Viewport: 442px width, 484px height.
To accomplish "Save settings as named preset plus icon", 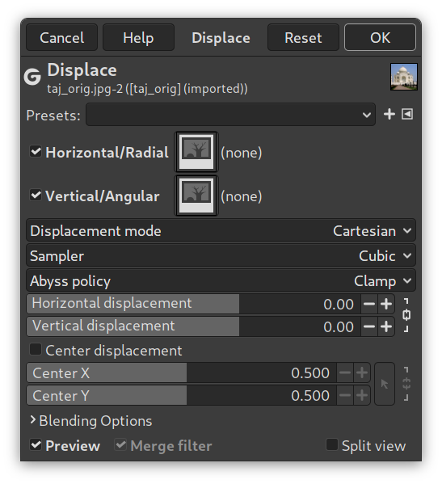I will pyautogui.click(x=389, y=114).
